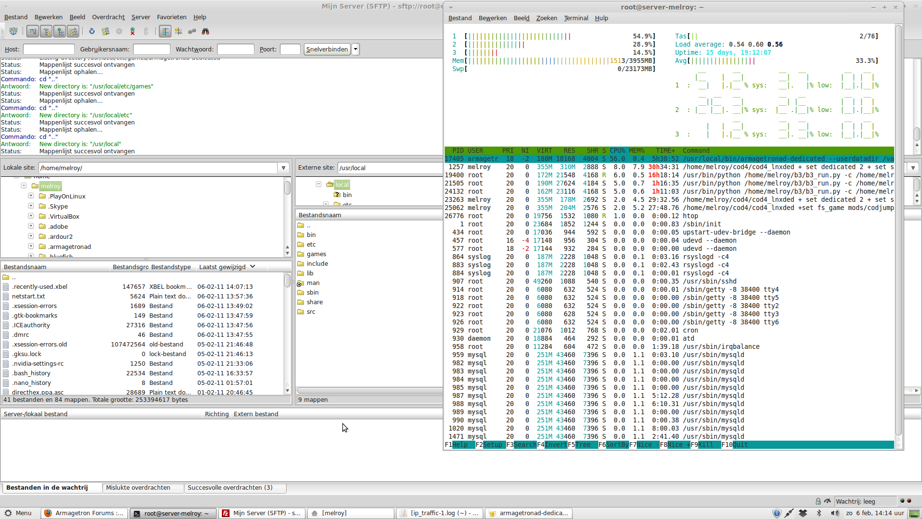The height and width of the screenshot is (519, 922).
Task: Expand the .PlayOnLinux folder node
Action: (x=31, y=196)
